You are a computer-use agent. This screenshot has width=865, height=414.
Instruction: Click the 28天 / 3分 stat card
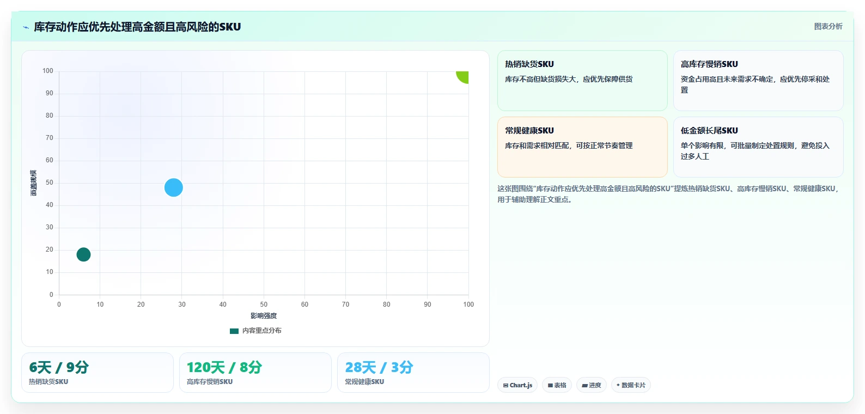[413, 373]
